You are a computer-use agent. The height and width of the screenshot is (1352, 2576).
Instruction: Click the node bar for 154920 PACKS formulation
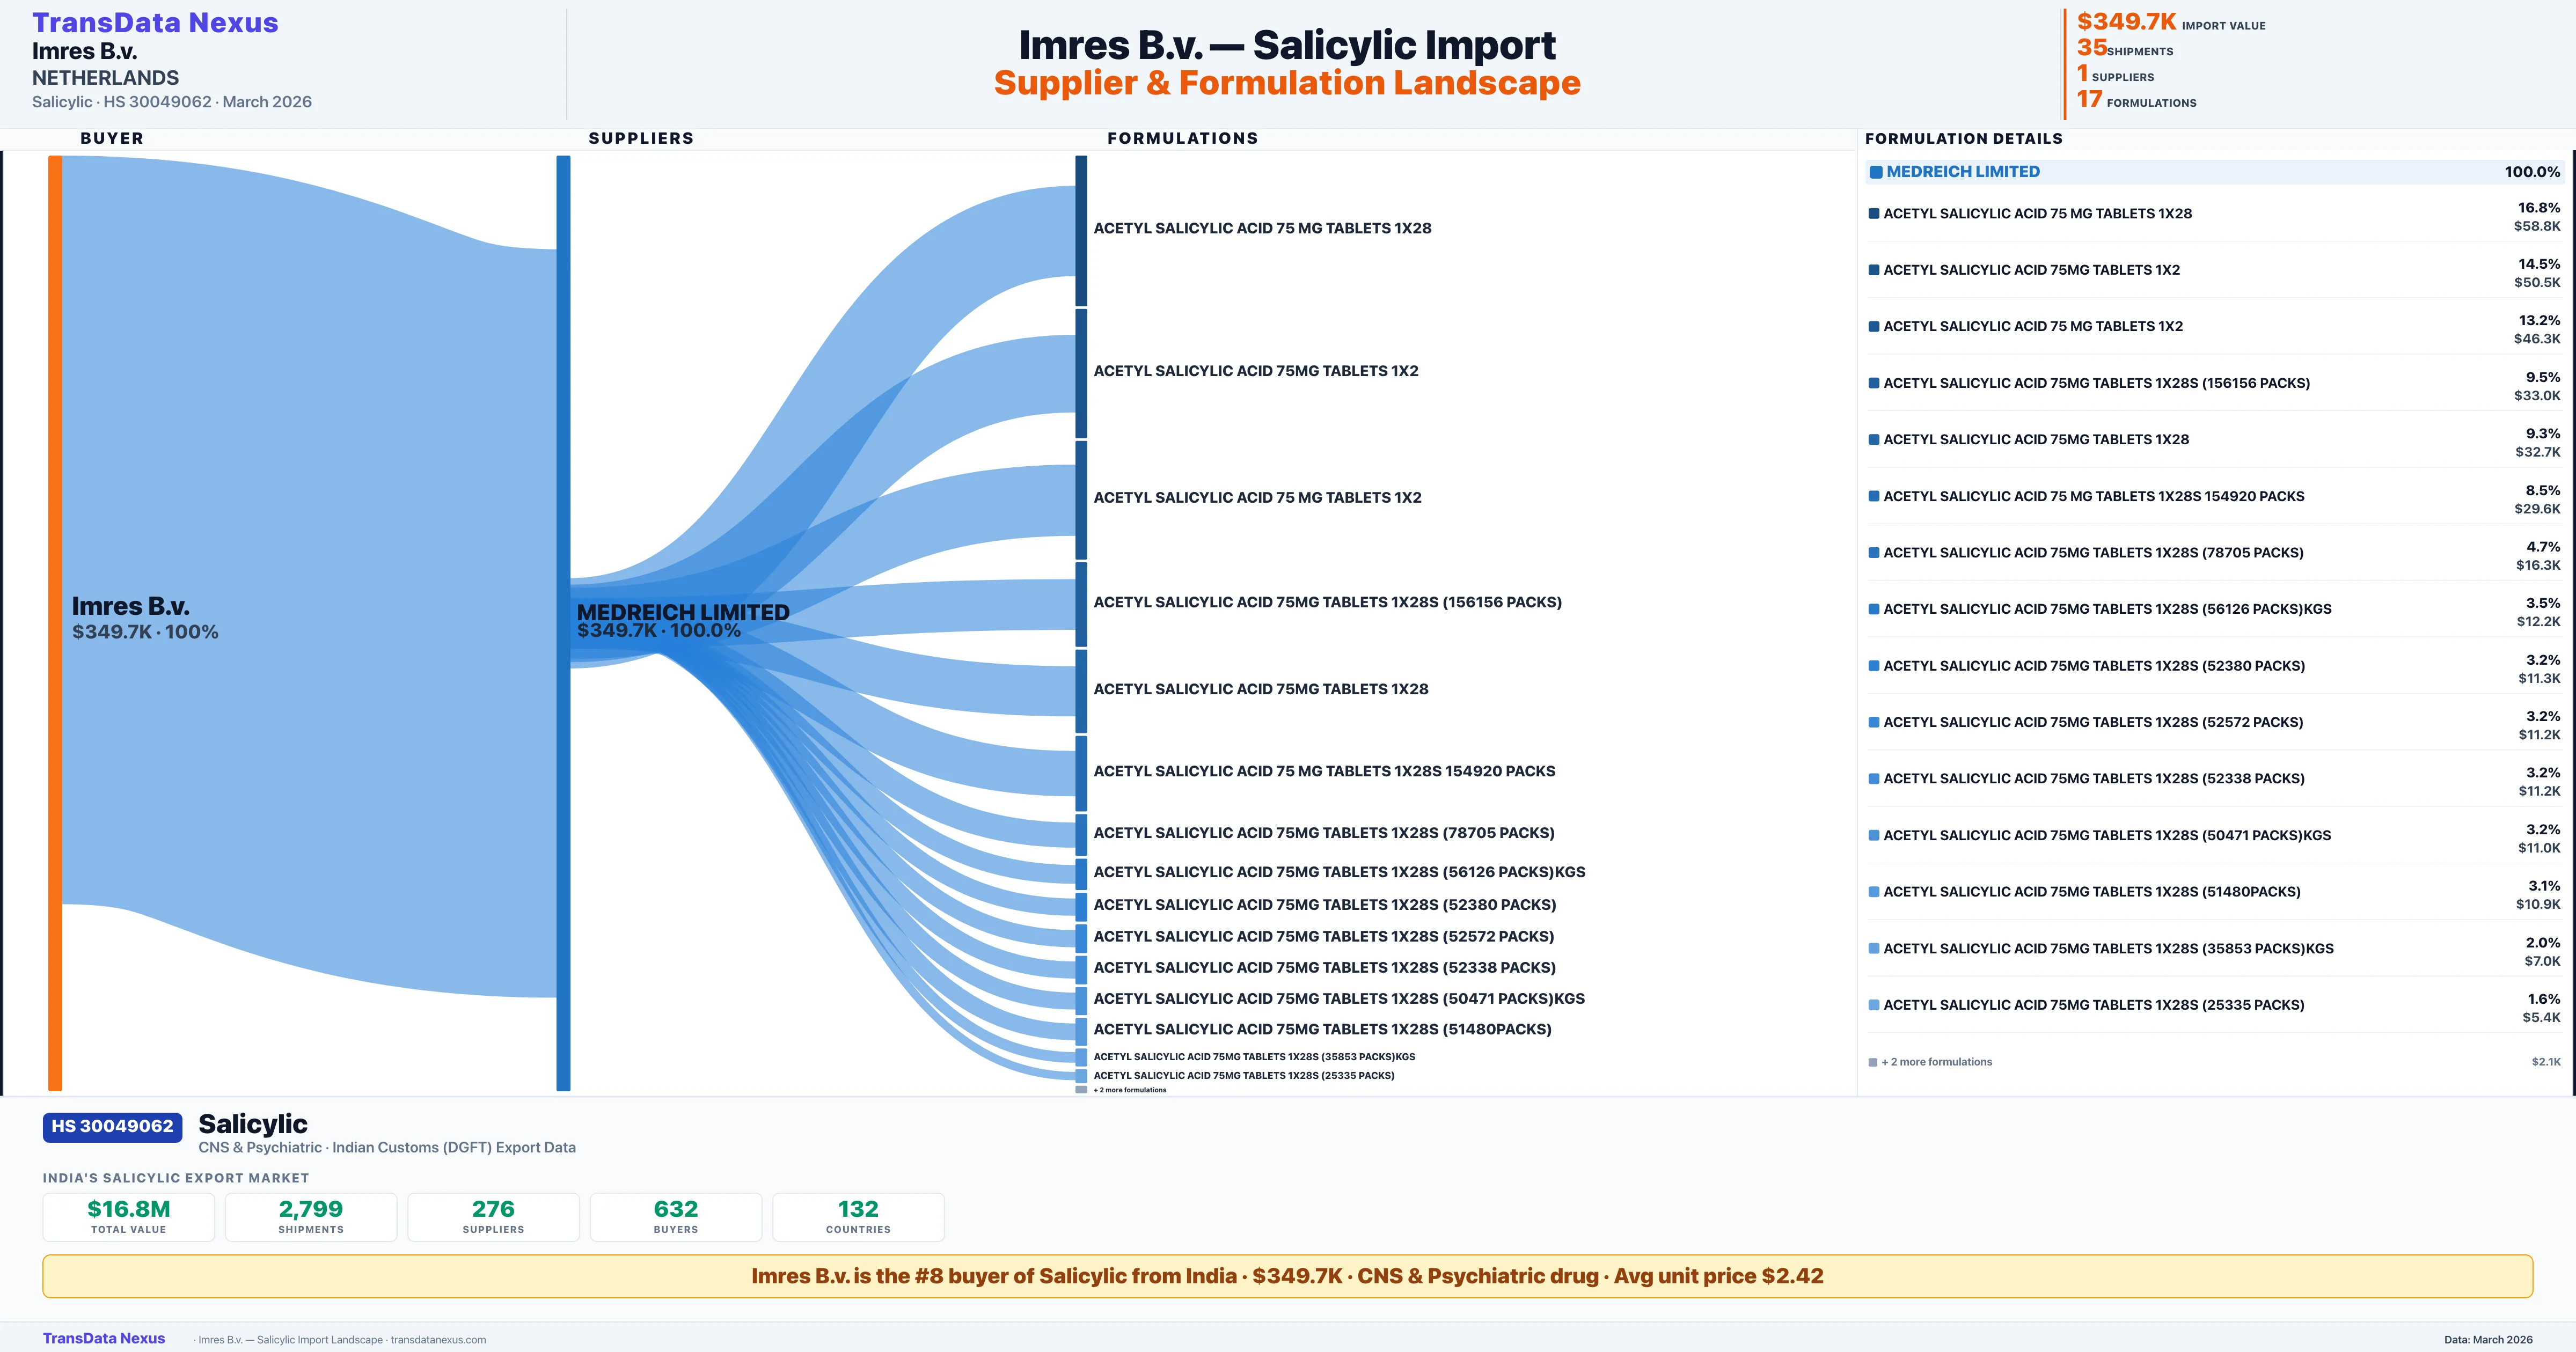click(1081, 772)
